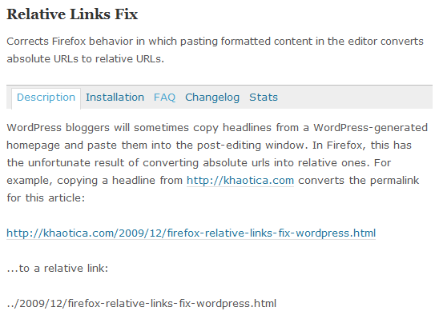The height and width of the screenshot is (319, 435).
Task: Open the FAQ tab
Action: click(x=164, y=98)
